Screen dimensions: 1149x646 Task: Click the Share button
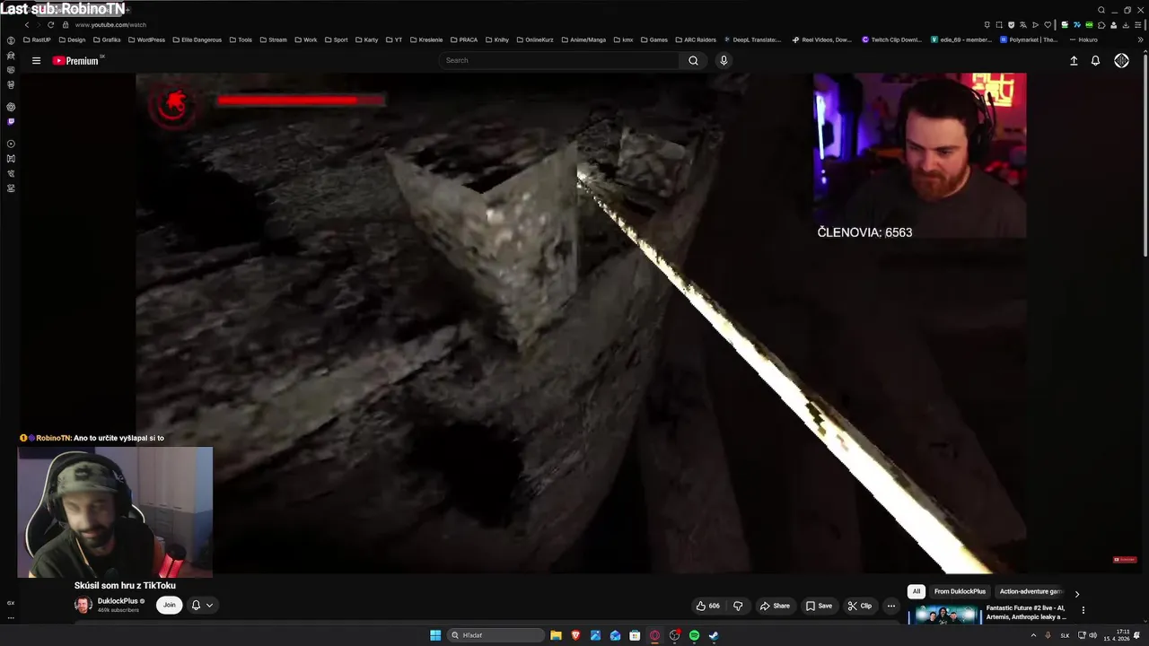[x=775, y=606]
